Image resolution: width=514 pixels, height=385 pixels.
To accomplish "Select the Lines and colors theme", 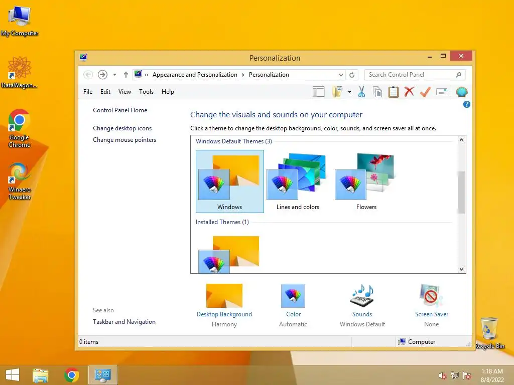I will click(x=298, y=181).
